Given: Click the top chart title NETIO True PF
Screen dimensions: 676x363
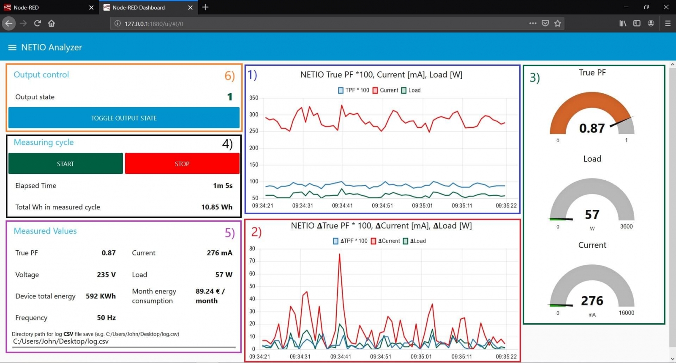Looking at the screenshot, I should (x=381, y=75).
